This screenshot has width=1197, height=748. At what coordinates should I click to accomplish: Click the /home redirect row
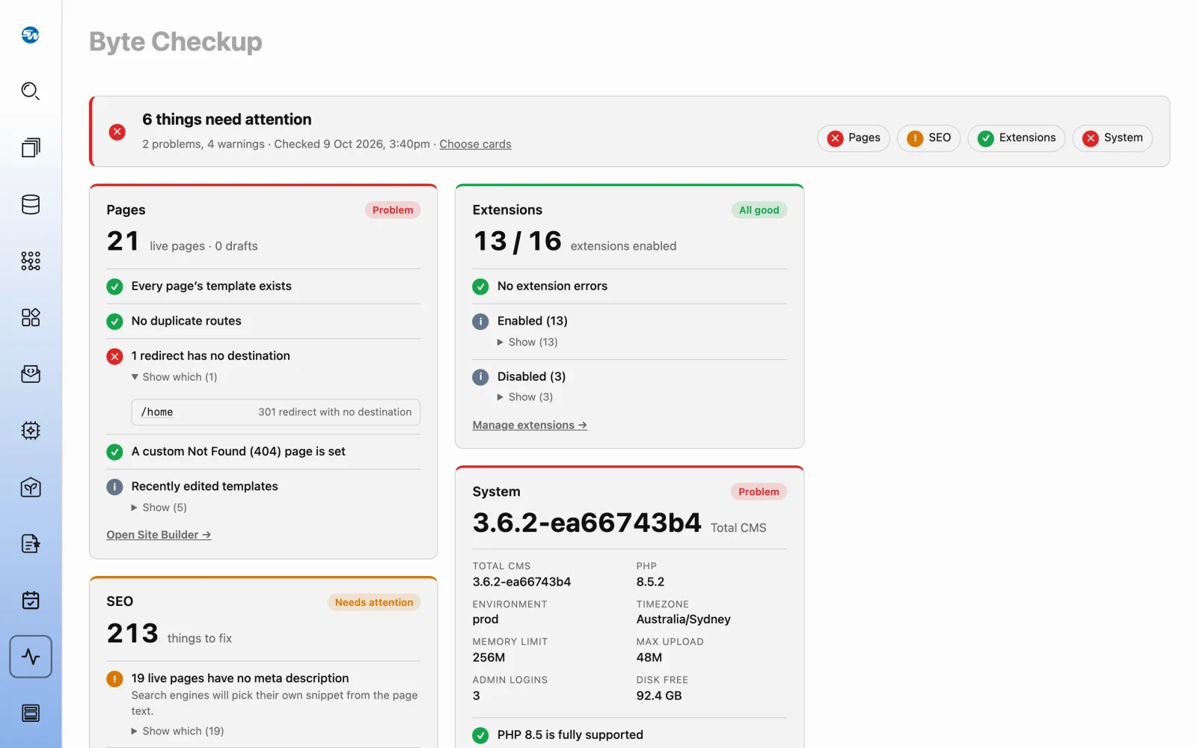[276, 412]
